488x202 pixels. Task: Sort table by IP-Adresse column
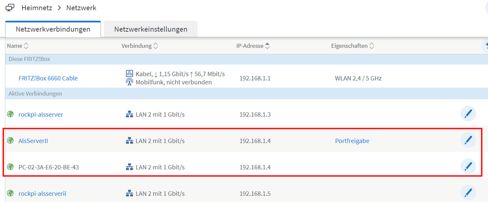(253, 46)
